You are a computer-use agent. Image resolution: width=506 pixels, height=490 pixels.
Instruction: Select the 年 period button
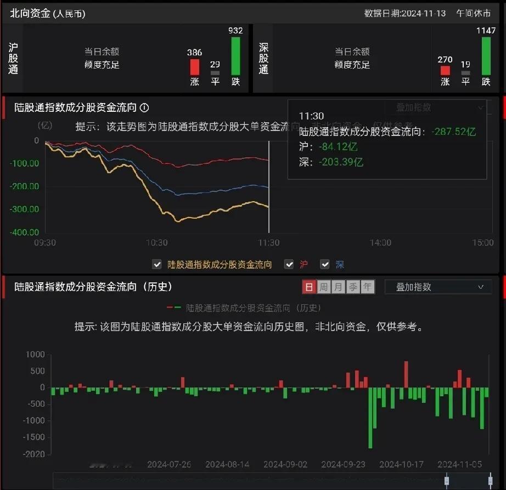point(366,286)
